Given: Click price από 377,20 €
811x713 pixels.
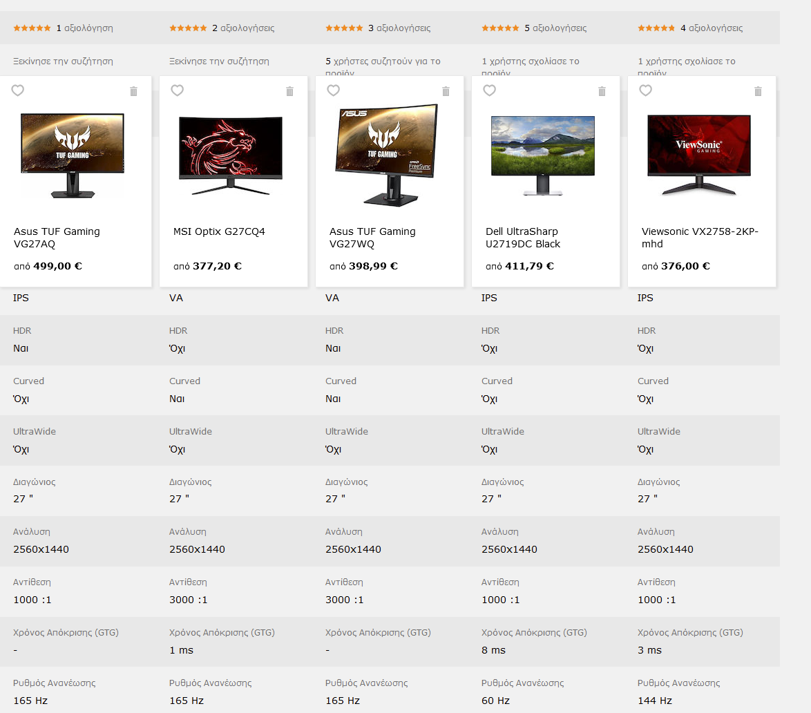Looking at the screenshot, I should tap(207, 266).
